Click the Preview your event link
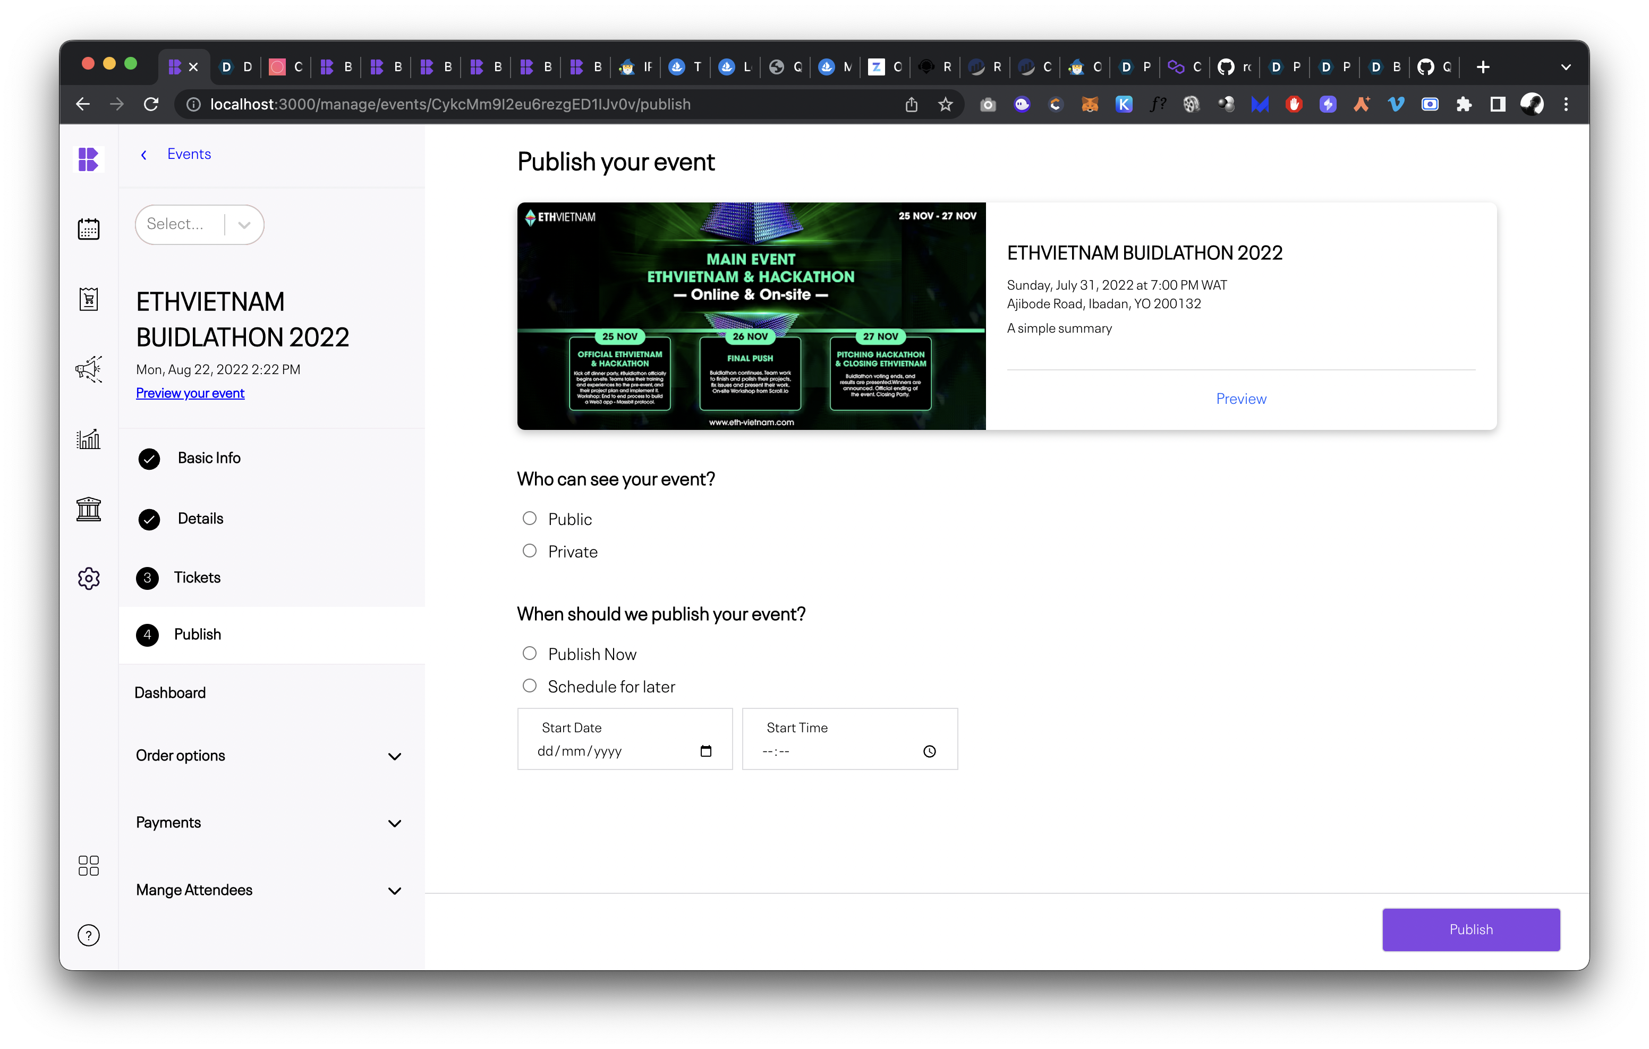The width and height of the screenshot is (1649, 1049). tap(190, 393)
